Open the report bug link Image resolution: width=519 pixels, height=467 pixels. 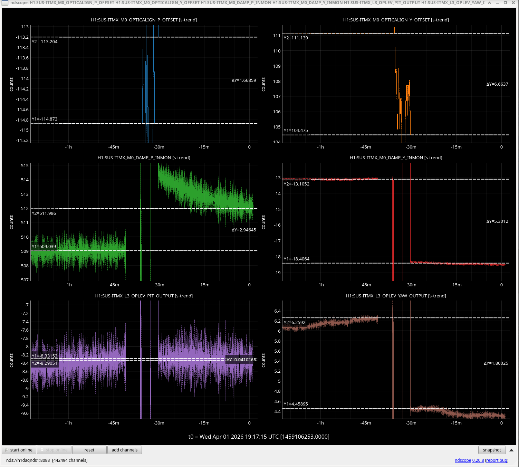coord(497,460)
